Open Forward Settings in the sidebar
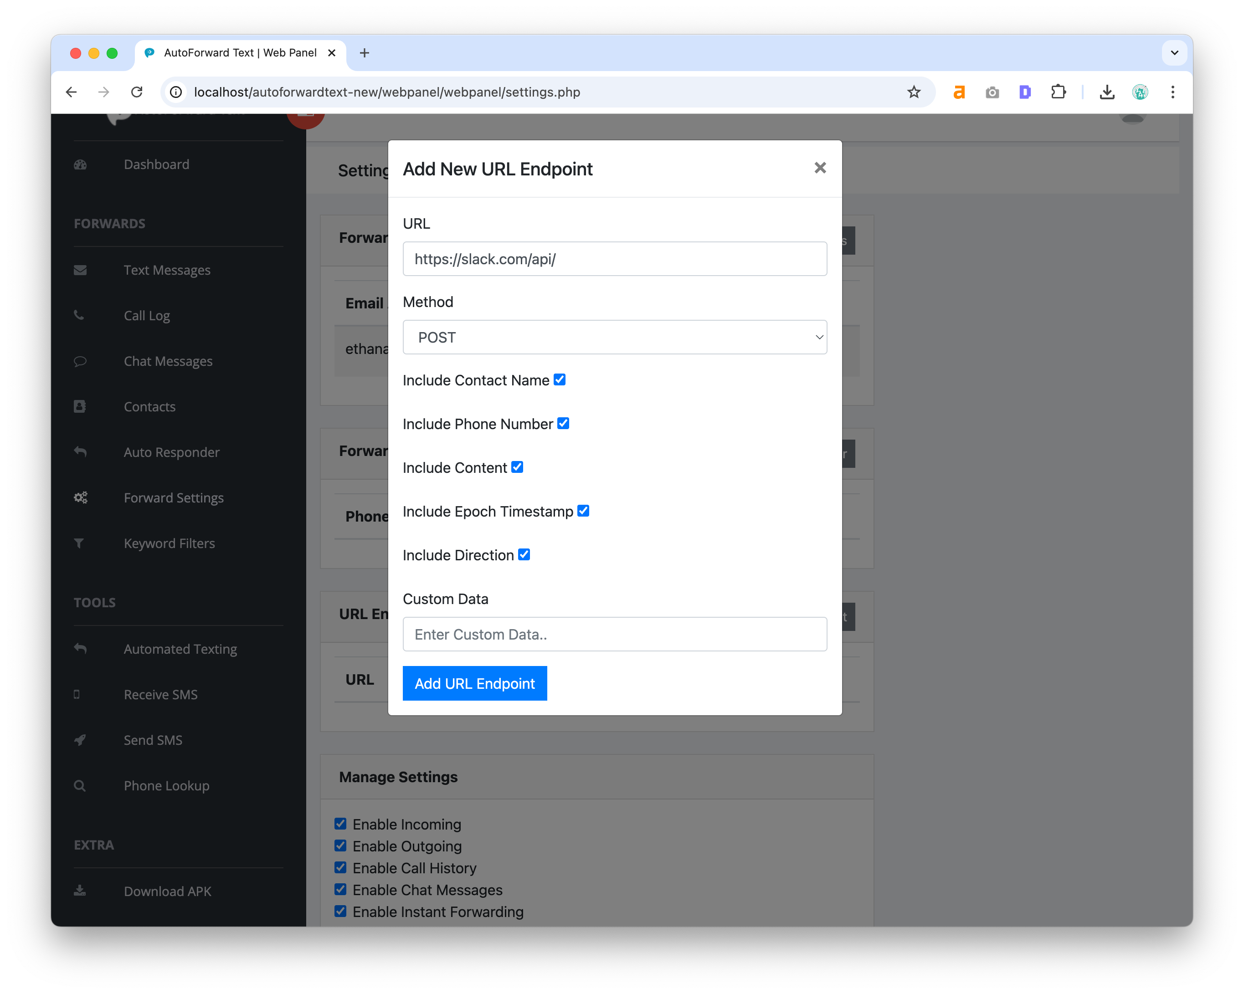Viewport: 1244px width, 994px height. (x=173, y=498)
